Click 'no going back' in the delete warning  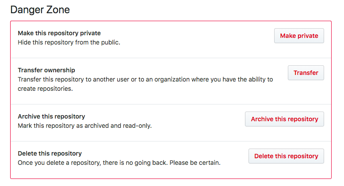(146, 163)
